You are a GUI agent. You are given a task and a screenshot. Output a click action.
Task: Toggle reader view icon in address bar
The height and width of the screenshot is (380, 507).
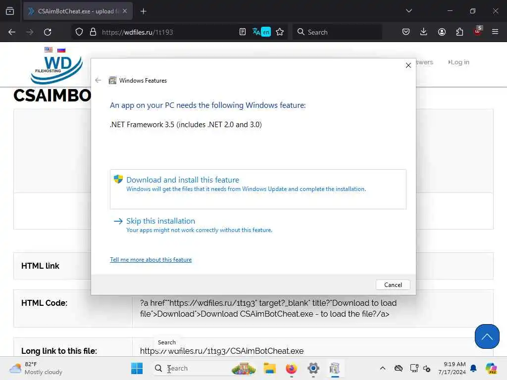tap(243, 32)
